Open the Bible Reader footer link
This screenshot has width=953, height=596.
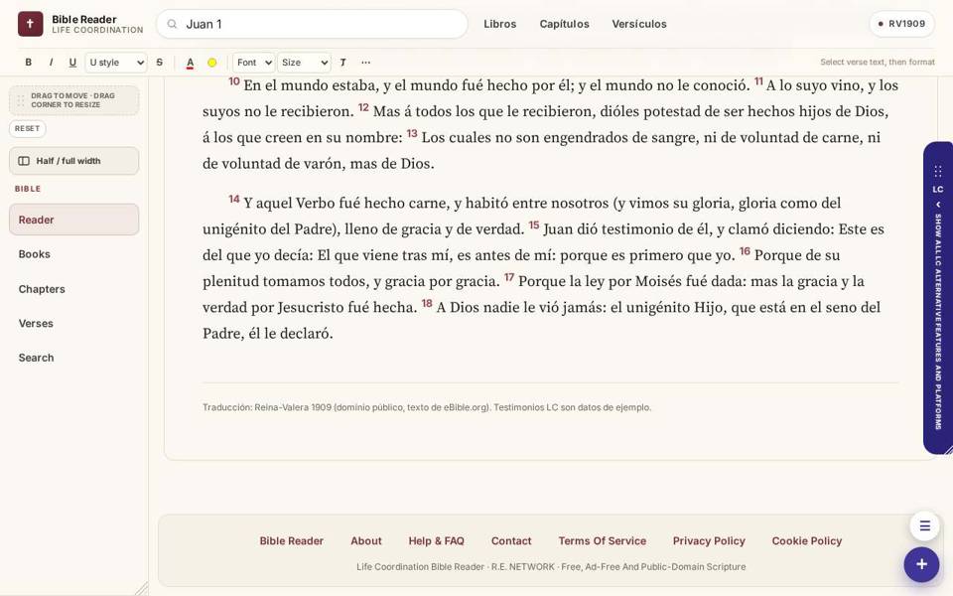(291, 540)
